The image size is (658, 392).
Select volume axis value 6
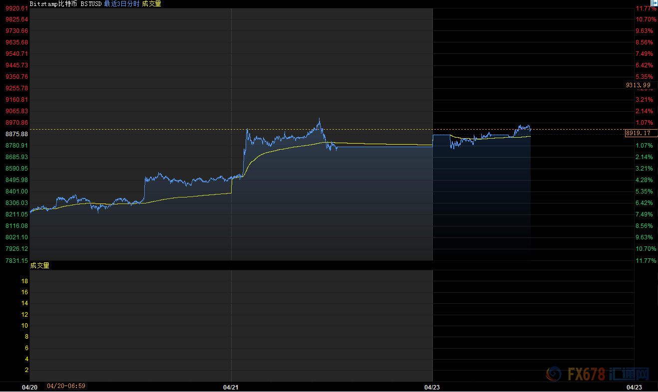pos(26,348)
